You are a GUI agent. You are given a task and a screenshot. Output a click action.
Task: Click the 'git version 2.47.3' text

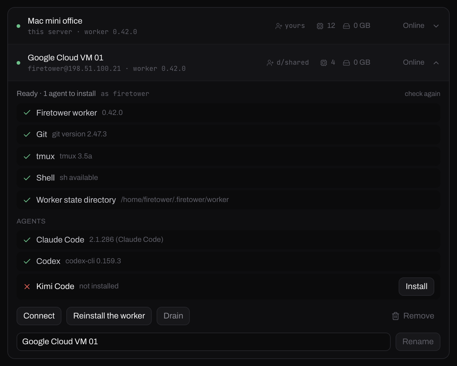(x=79, y=134)
